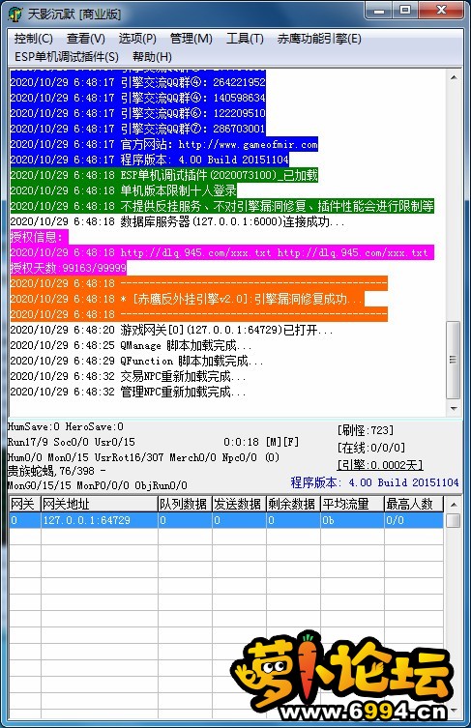
Task: Click the gateway table scrollbar up arrow
Action: click(454, 505)
